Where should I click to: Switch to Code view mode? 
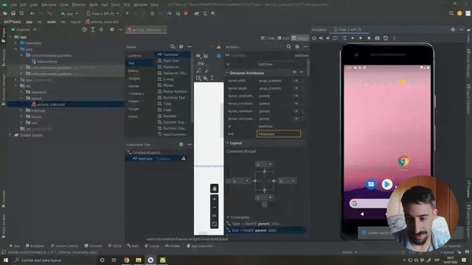268,38
